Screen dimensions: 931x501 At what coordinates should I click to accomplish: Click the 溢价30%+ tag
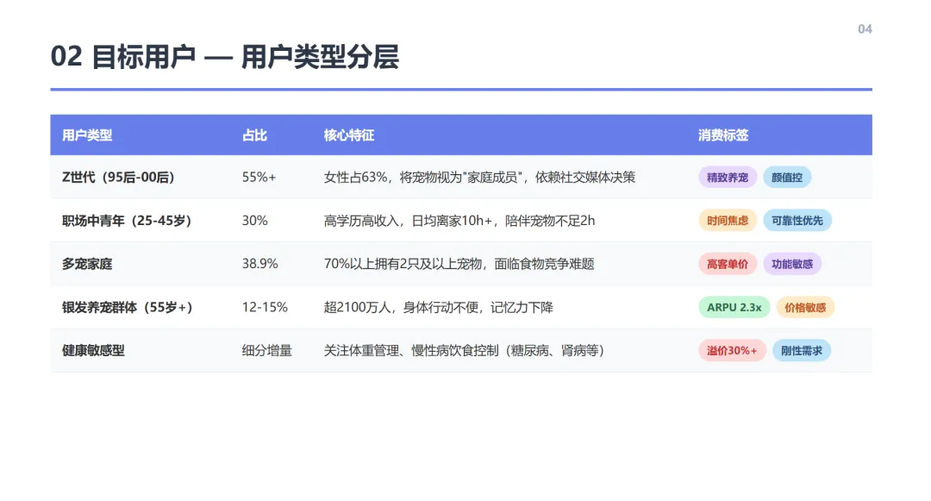732,351
